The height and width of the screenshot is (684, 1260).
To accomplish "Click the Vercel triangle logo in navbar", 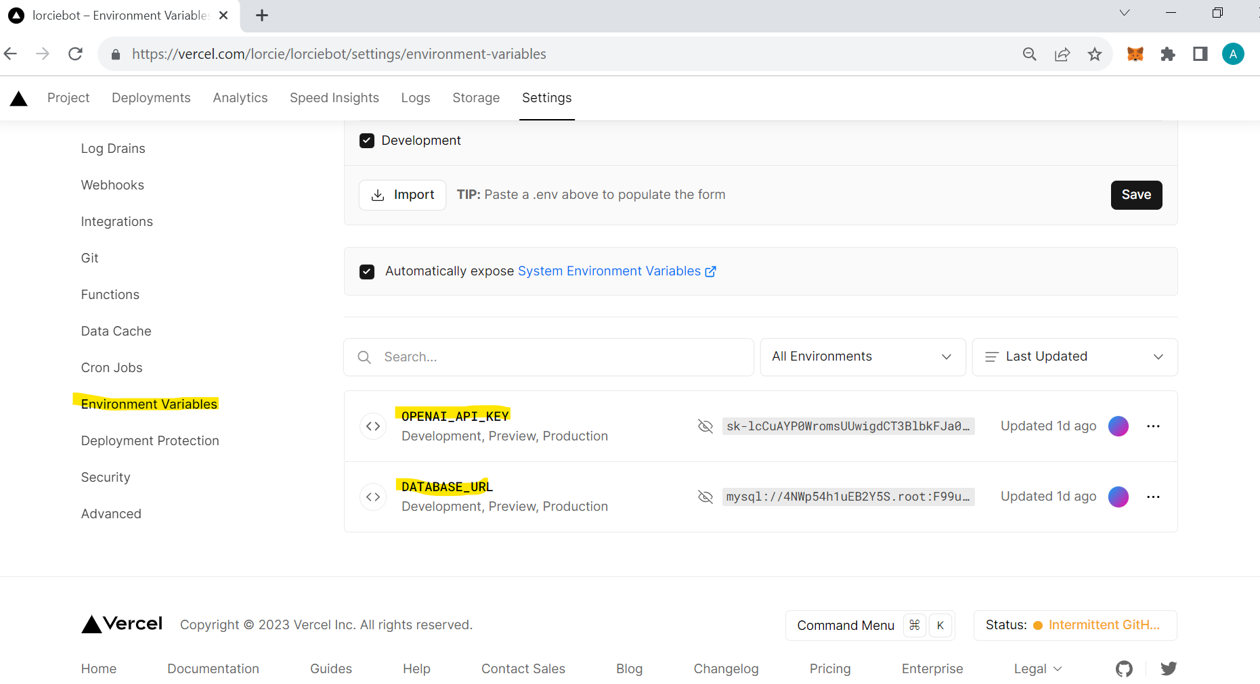I will (x=19, y=99).
